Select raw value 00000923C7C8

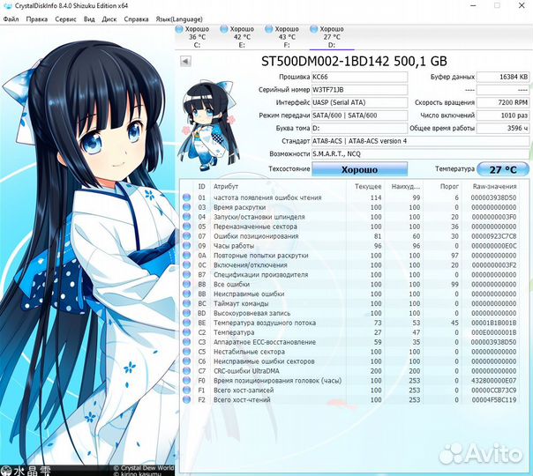494,236
